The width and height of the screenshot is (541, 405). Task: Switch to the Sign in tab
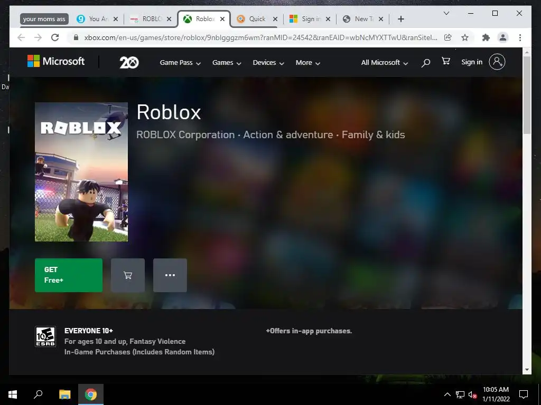coord(310,19)
